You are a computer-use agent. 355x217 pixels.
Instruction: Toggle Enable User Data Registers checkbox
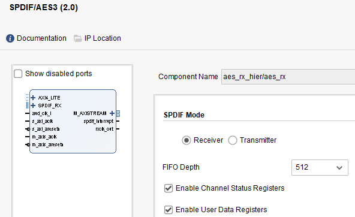pos(169,210)
